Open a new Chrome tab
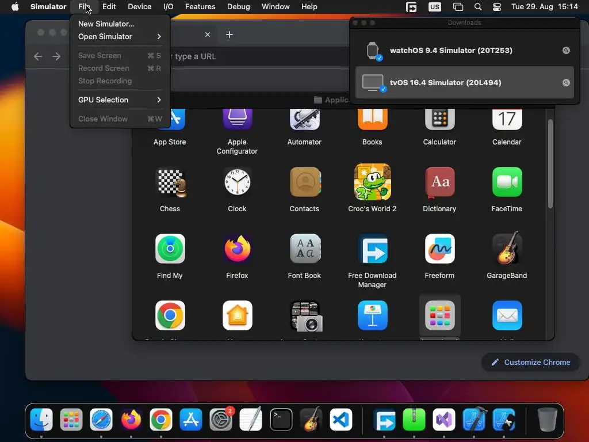589x442 pixels. pos(229,35)
